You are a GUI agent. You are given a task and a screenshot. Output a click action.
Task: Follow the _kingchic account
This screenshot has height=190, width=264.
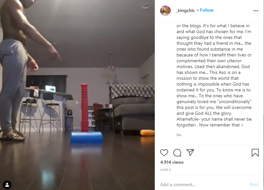[207, 10]
